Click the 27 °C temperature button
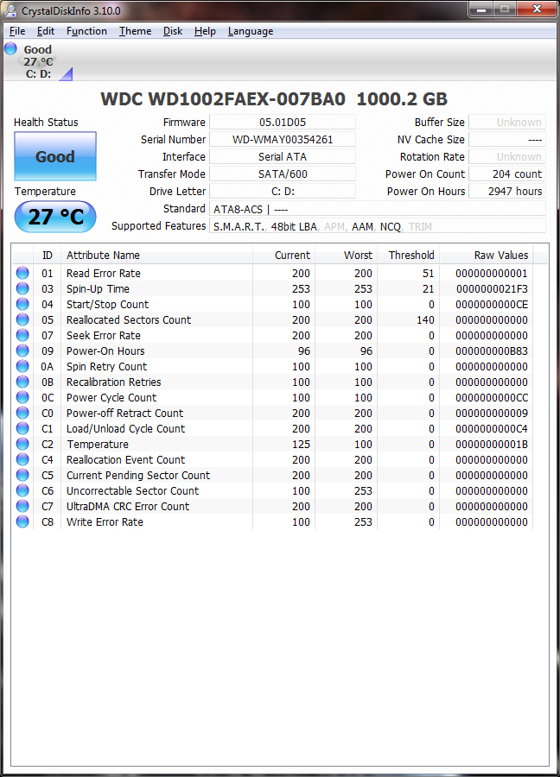This screenshot has width=560, height=777. [x=55, y=217]
